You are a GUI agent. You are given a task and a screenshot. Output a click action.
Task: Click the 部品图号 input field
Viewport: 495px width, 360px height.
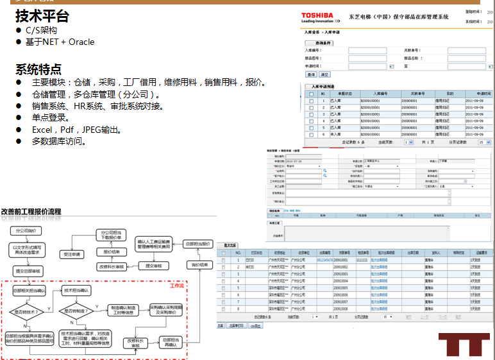(367, 58)
